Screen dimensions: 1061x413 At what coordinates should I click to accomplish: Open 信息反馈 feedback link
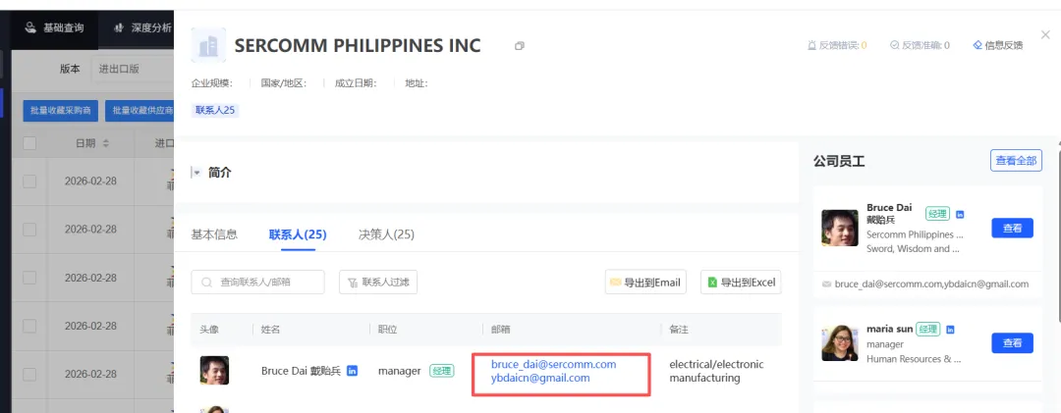[x=997, y=45]
